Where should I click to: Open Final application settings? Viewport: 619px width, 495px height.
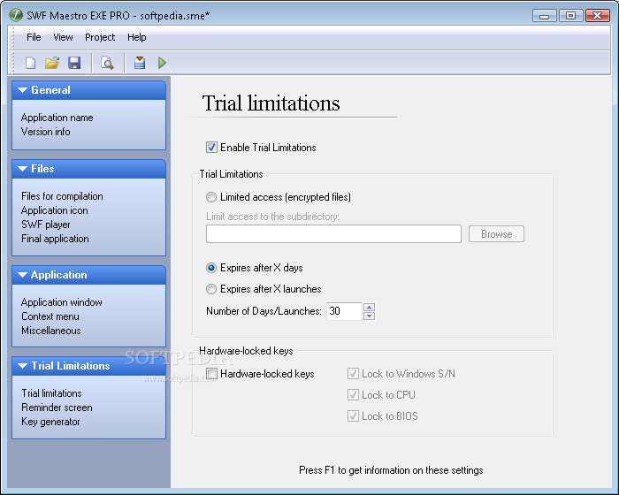coord(55,239)
